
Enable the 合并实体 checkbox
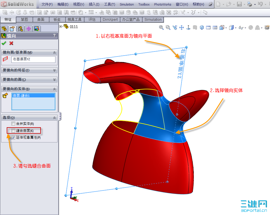click(x=13, y=123)
